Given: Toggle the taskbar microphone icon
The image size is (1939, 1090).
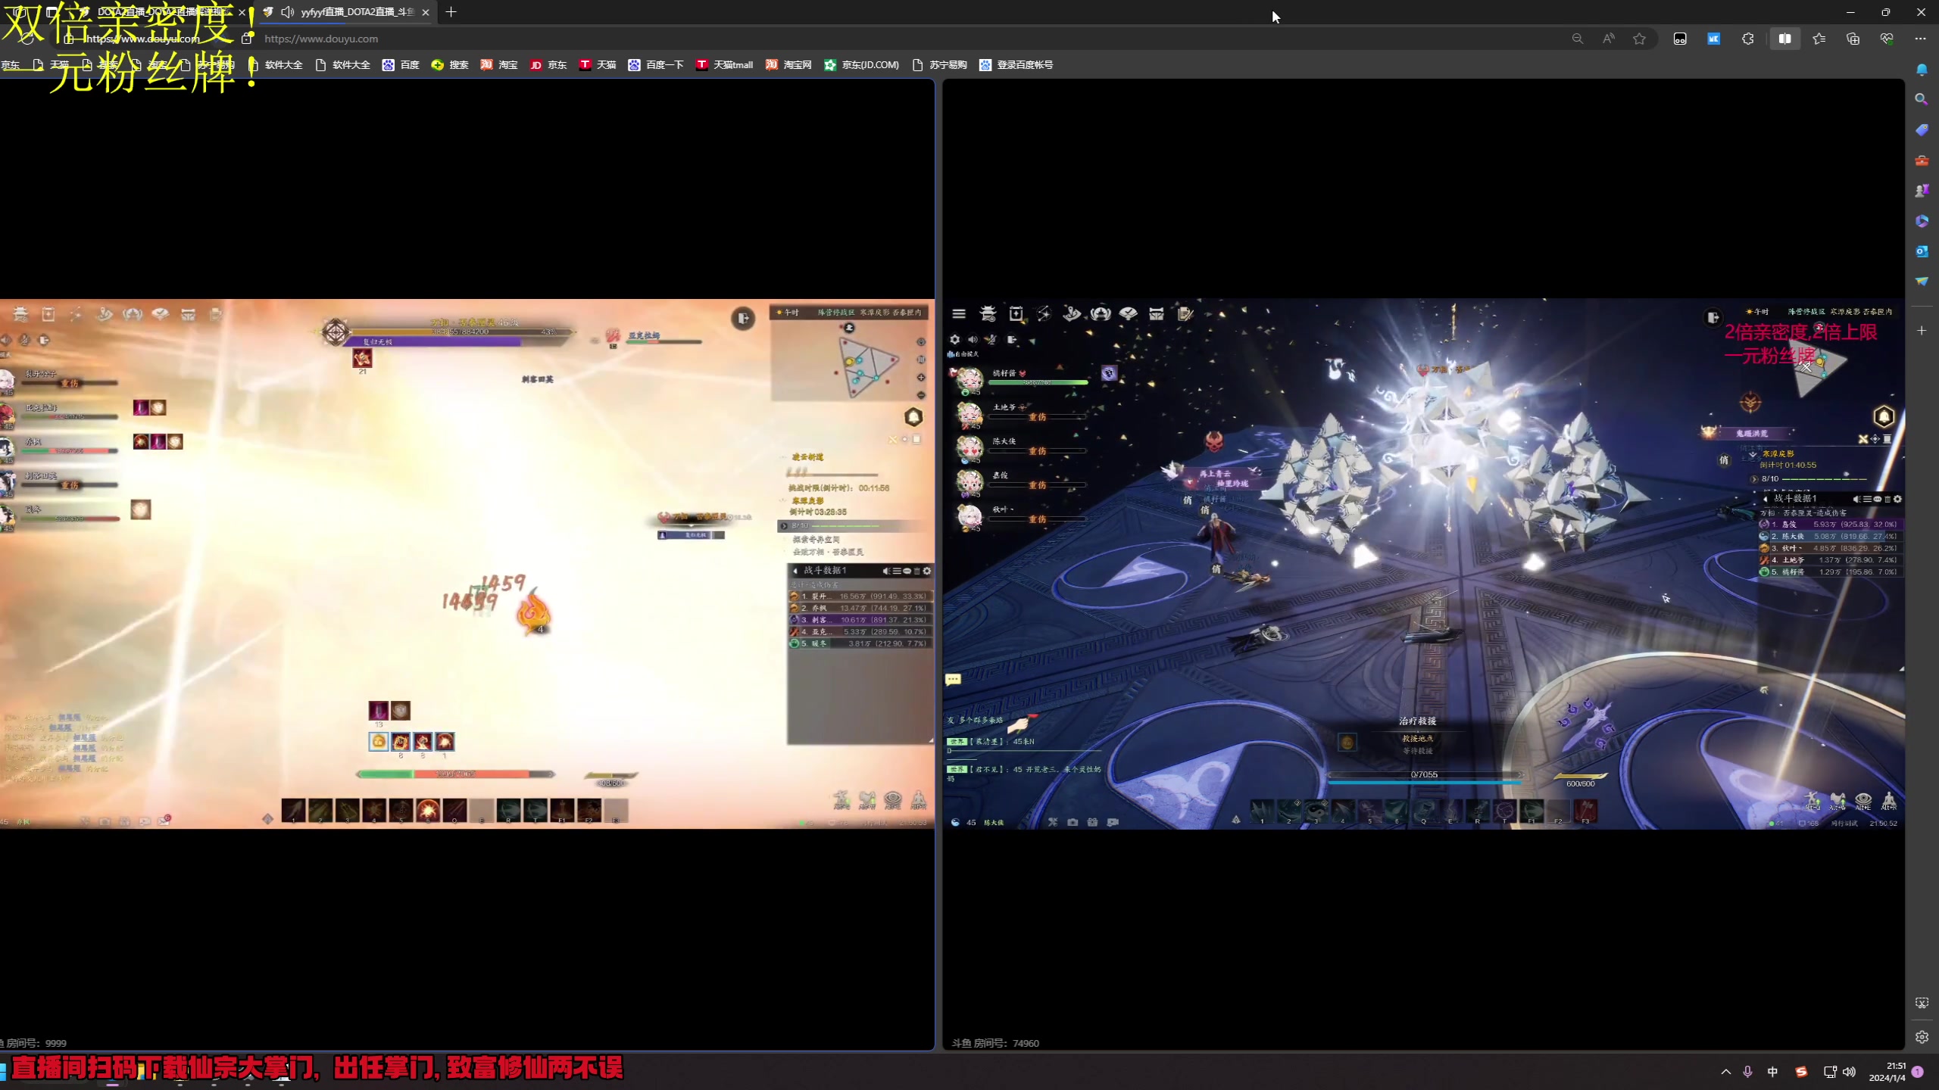Looking at the screenshot, I should pyautogui.click(x=1747, y=1071).
